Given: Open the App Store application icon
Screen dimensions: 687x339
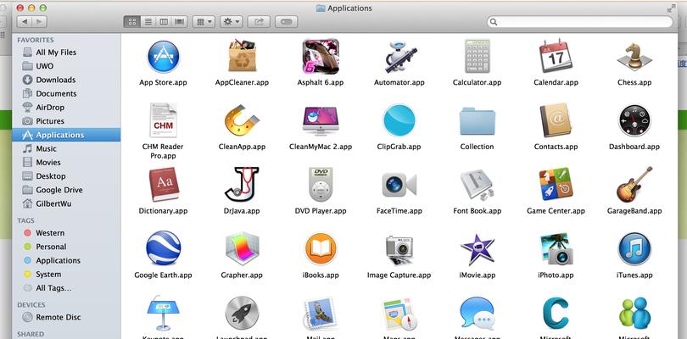Looking at the screenshot, I should (163, 57).
